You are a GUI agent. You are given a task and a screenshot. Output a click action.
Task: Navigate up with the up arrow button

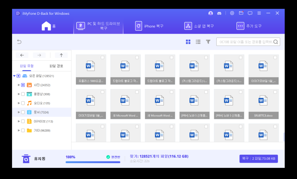click(x=61, y=55)
